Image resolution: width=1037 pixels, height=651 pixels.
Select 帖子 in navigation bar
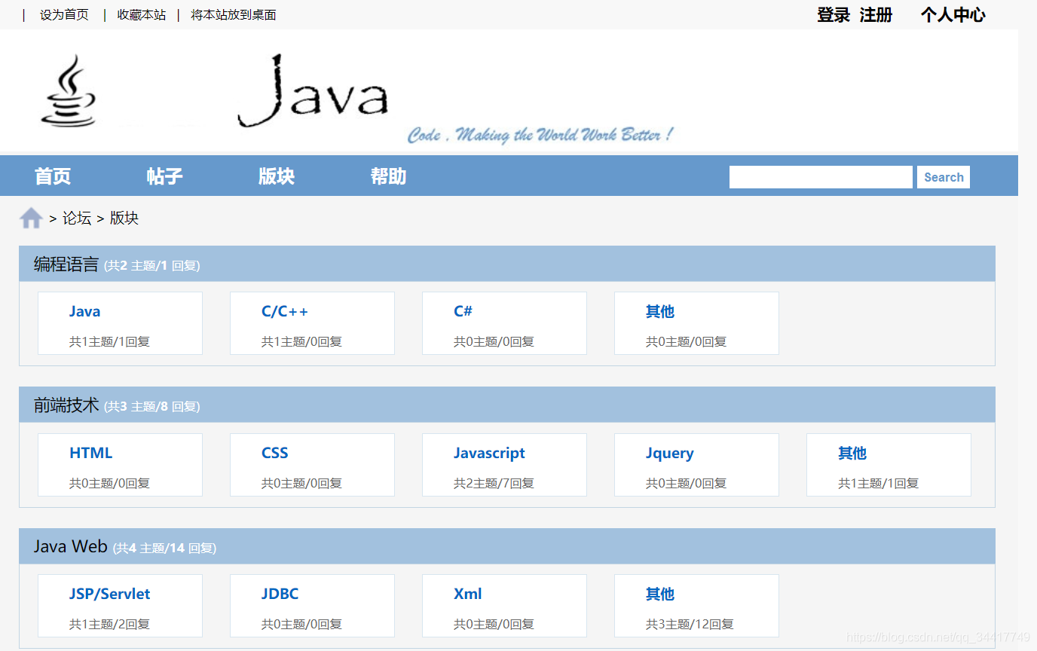click(x=164, y=176)
